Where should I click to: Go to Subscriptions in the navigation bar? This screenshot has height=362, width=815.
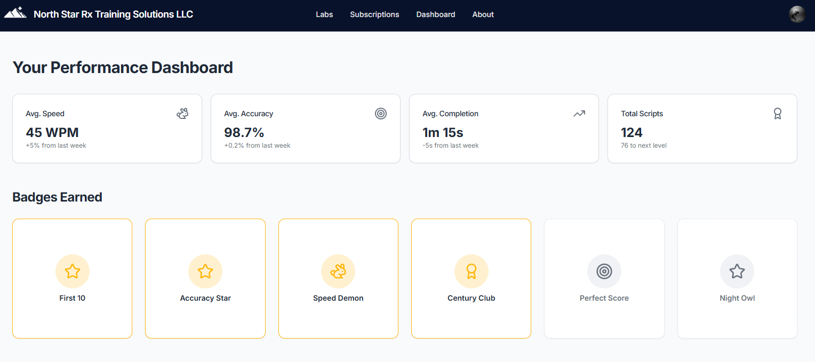374,14
